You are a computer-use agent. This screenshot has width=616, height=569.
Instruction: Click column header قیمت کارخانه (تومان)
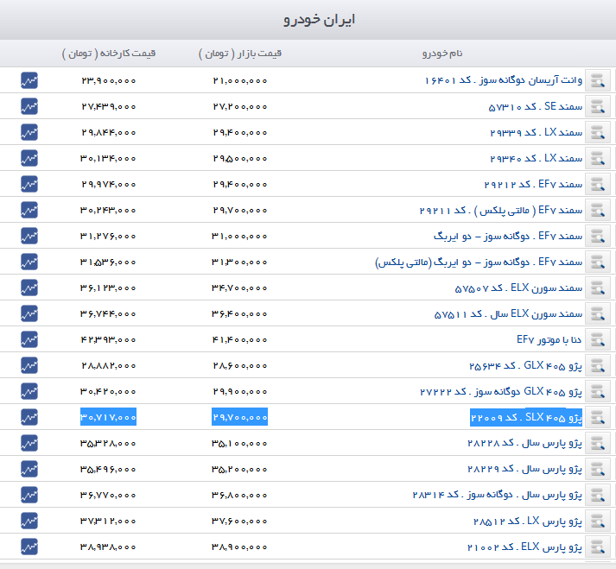pyautogui.click(x=109, y=53)
